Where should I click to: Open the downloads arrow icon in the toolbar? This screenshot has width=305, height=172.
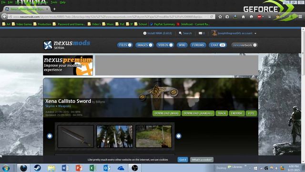pyautogui.click(x=235, y=17)
